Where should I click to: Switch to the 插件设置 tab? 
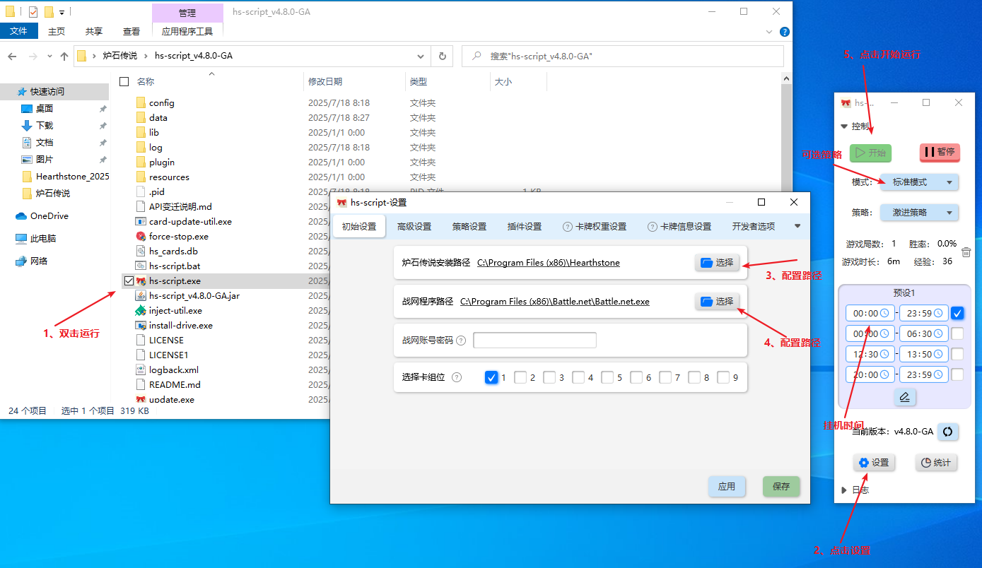pos(524,227)
